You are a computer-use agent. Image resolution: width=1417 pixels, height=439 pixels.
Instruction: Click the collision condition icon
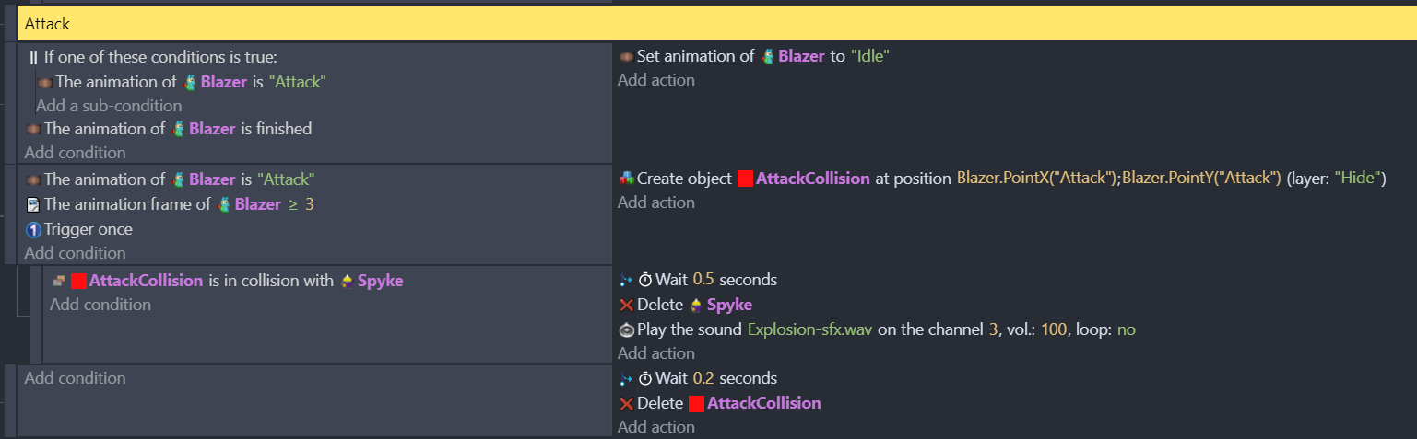(58, 281)
